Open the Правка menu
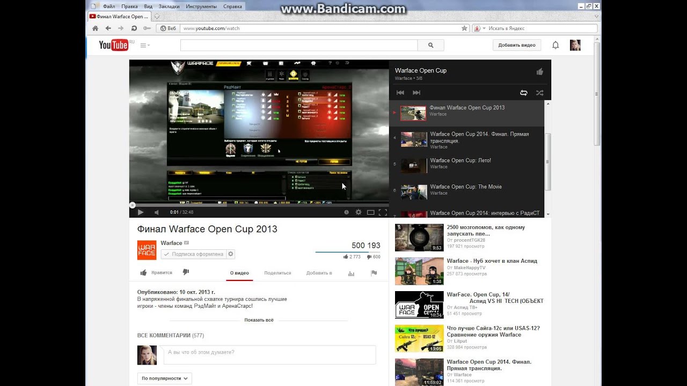Image resolution: width=687 pixels, height=386 pixels. click(129, 6)
